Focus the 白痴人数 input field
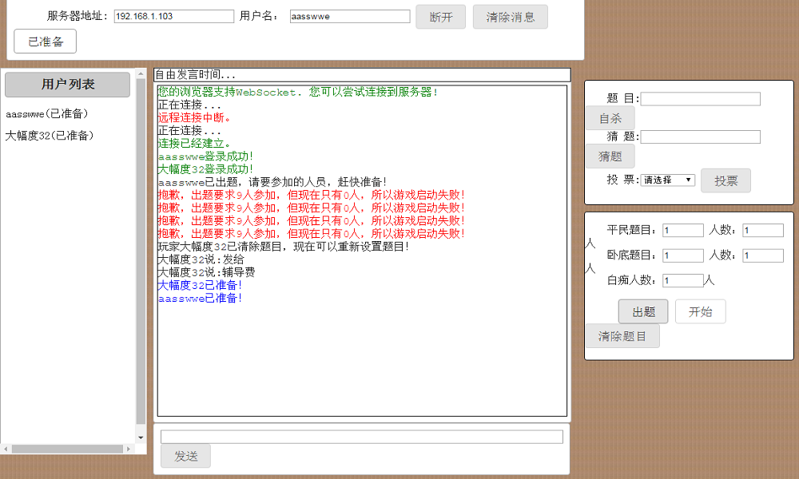The width and height of the screenshot is (799, 479). (x=683, y=280)
